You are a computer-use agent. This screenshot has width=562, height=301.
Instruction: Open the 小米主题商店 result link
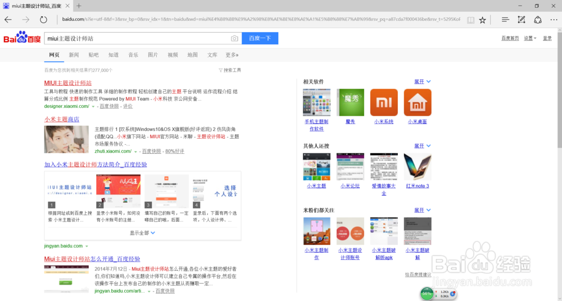tap(62, 119)
